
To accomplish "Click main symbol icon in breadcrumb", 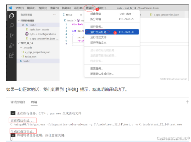I will click(79, 20).
